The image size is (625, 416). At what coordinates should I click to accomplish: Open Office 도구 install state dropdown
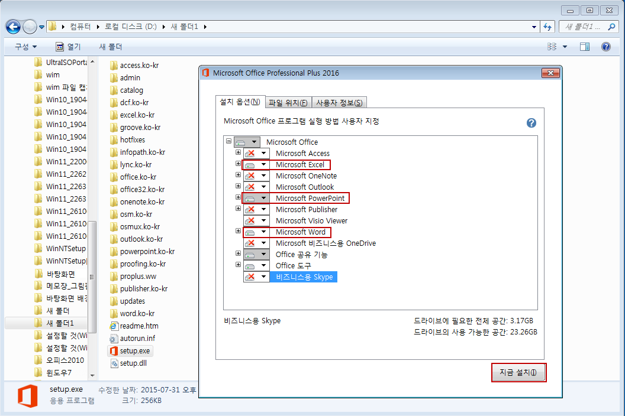[x=257, y=265]
